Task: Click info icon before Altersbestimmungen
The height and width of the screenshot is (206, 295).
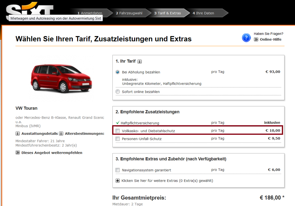Action: 61,134
